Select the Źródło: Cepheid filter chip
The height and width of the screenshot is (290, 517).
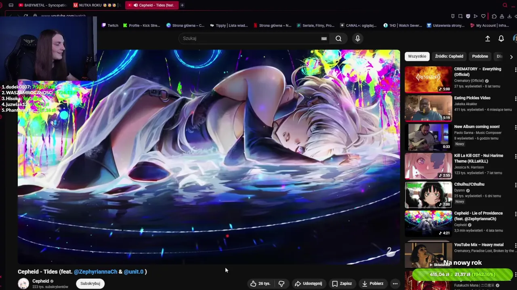click(x=449, y=56)
